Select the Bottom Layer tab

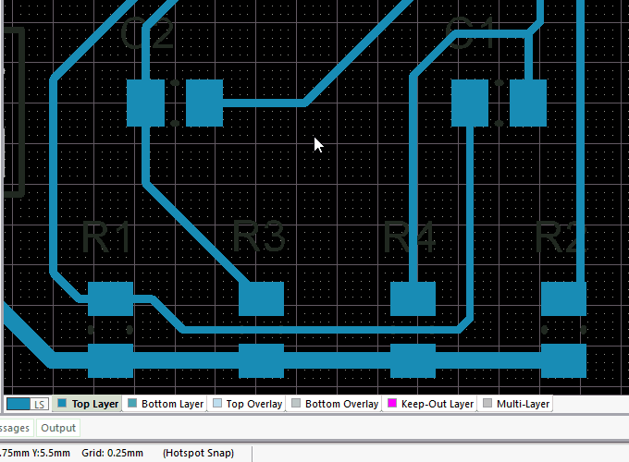click(x=166, y=404)
